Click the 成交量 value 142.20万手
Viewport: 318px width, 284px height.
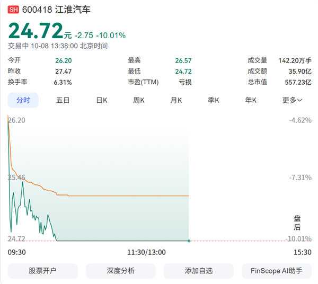(x=295, y=60)
